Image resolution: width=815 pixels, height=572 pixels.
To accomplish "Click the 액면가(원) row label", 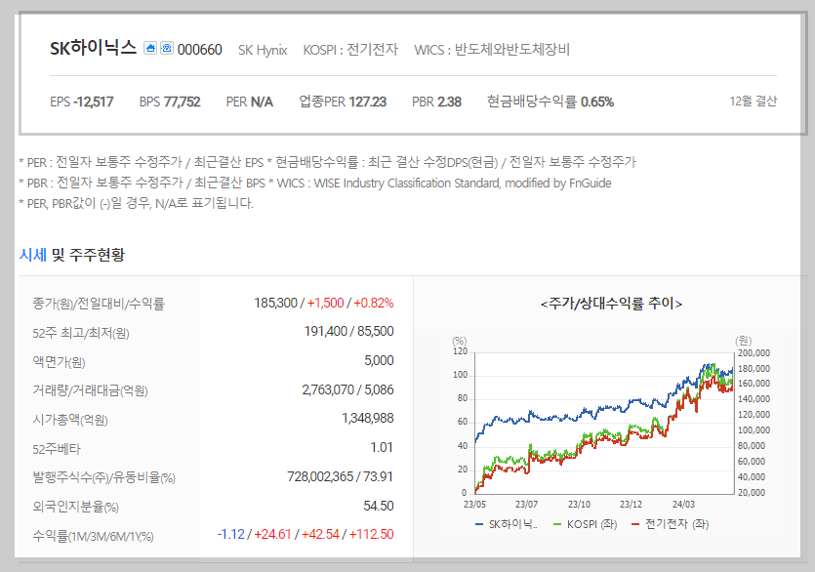I will click(x=59, y=362).
